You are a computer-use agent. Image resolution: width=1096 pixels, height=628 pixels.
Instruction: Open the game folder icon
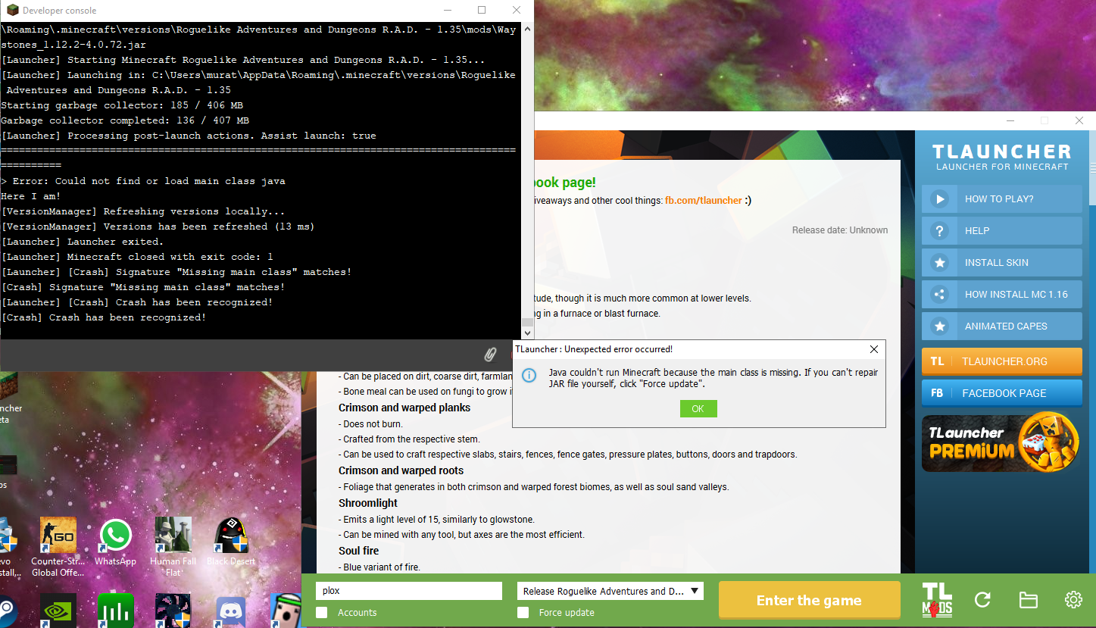click(x=1028, y=600)
